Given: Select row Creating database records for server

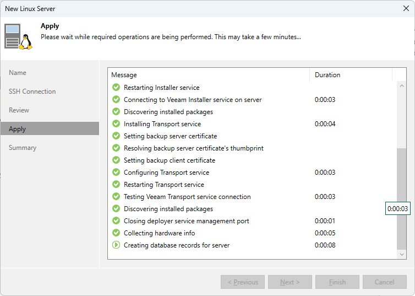Looking at the screenshot, I should 253,245.
